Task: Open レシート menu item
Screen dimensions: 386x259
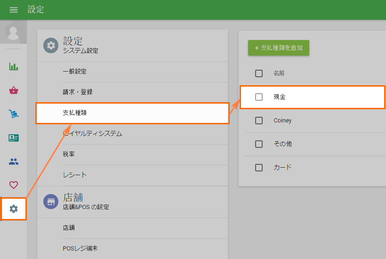Action: pyautogui.click(x=132, y=175)
